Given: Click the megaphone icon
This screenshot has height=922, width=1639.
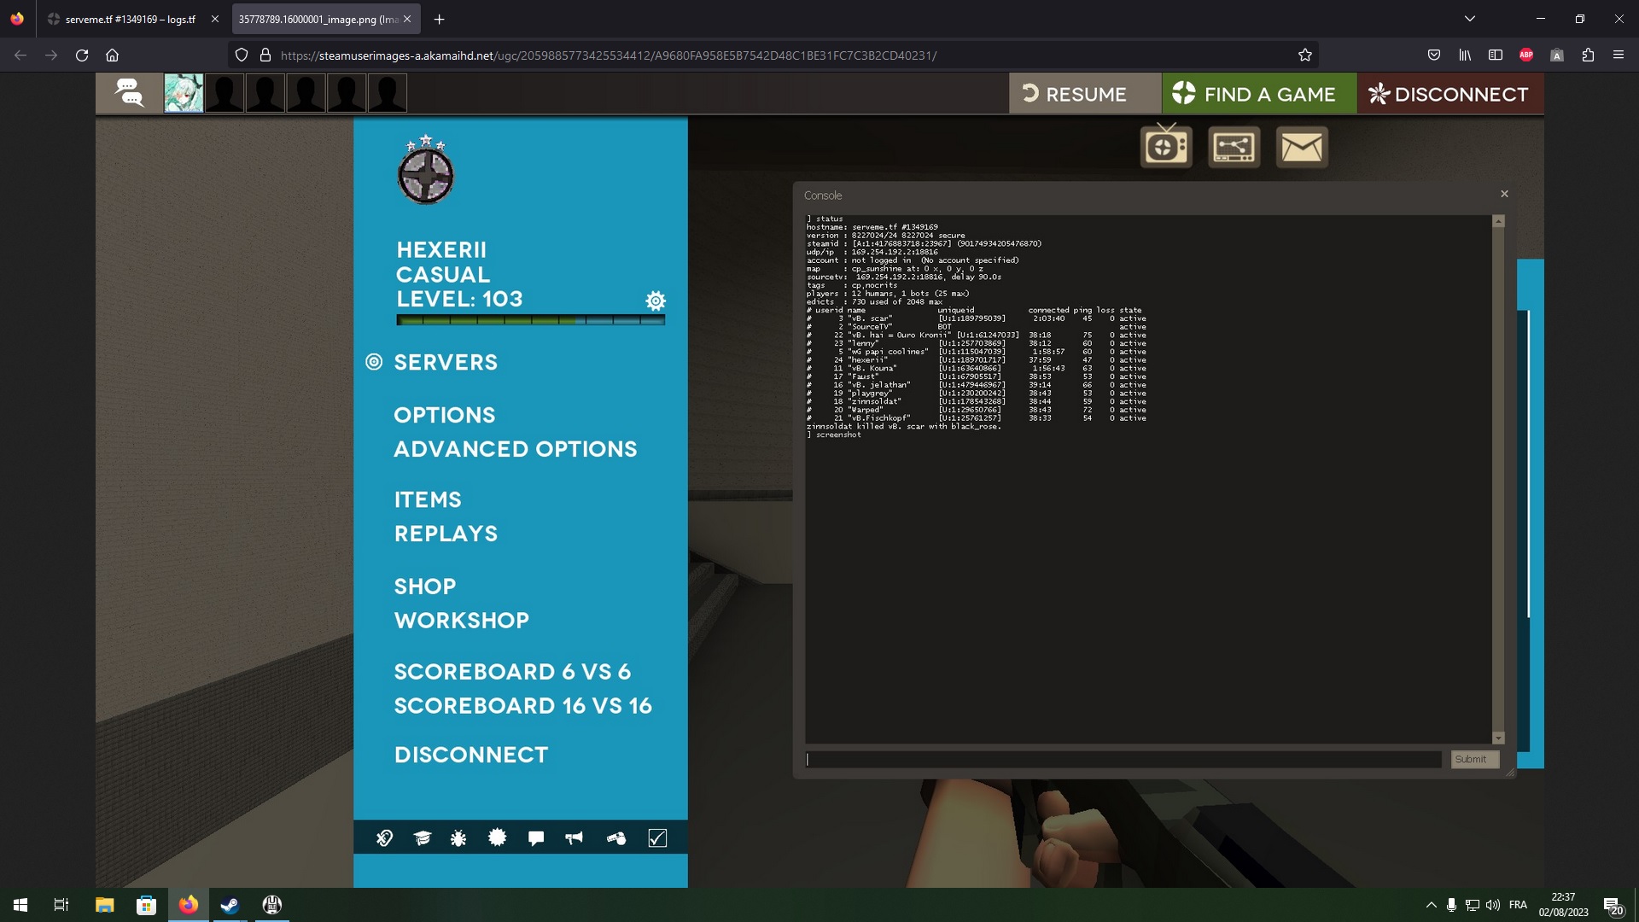Looking at the screenshot, I should coord(574,838).
